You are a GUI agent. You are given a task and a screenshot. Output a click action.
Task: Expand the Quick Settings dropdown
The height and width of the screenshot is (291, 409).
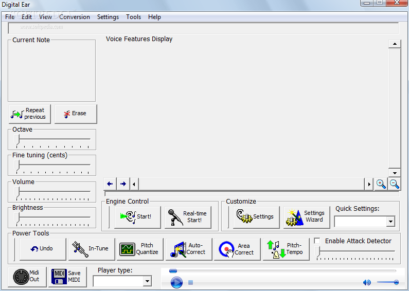pyautogui.click(x=390, y=222)
